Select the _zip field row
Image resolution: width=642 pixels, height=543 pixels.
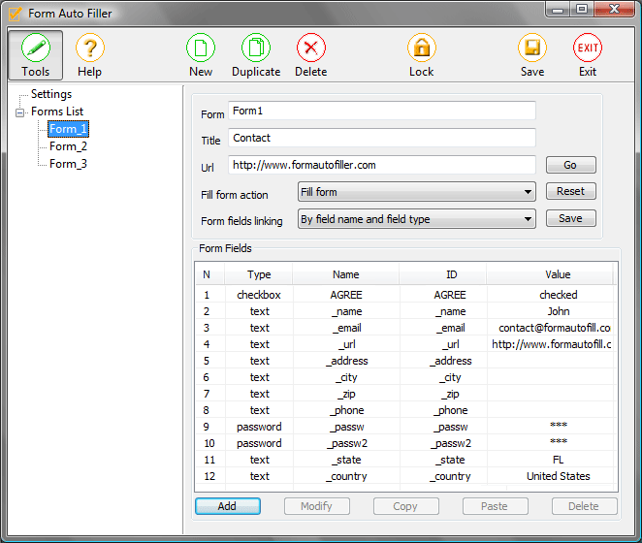(405, 394)
